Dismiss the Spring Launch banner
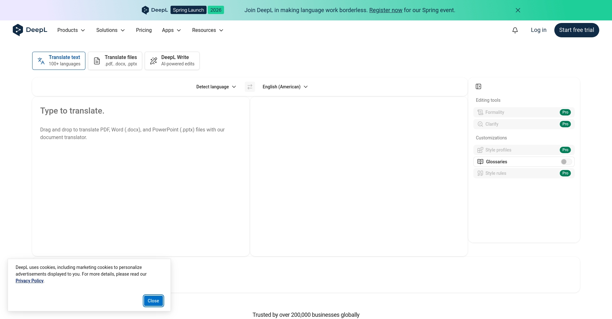 pos(518,10)
